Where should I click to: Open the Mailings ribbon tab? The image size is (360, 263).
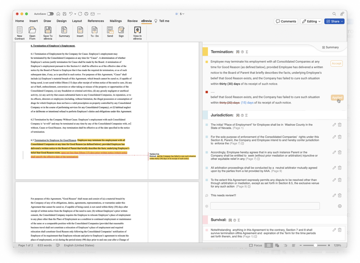tap(116, 21)
